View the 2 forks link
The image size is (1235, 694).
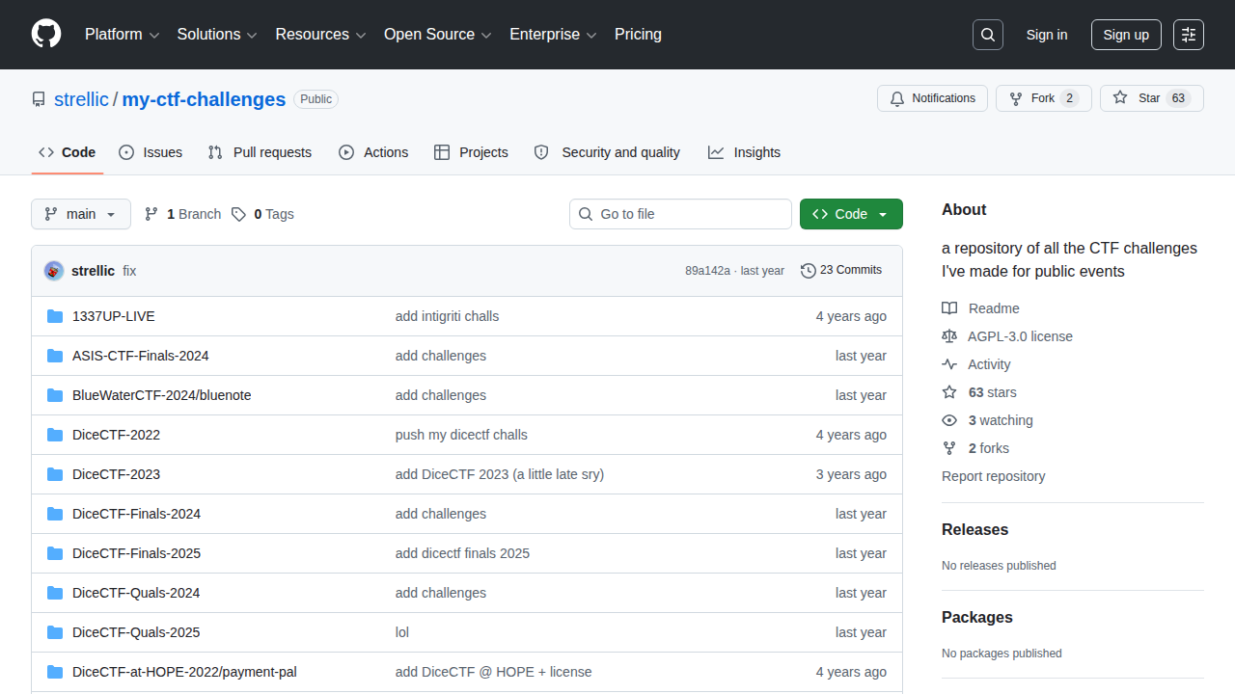(975, 448)
